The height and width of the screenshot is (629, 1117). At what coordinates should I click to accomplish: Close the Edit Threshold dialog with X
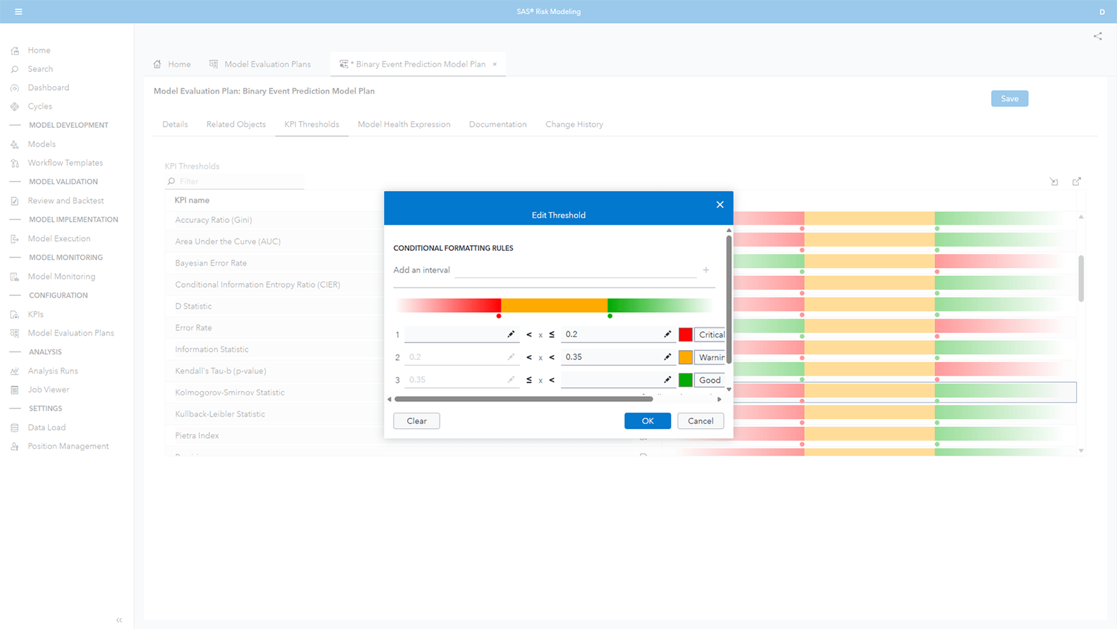(x=720, y=204)
